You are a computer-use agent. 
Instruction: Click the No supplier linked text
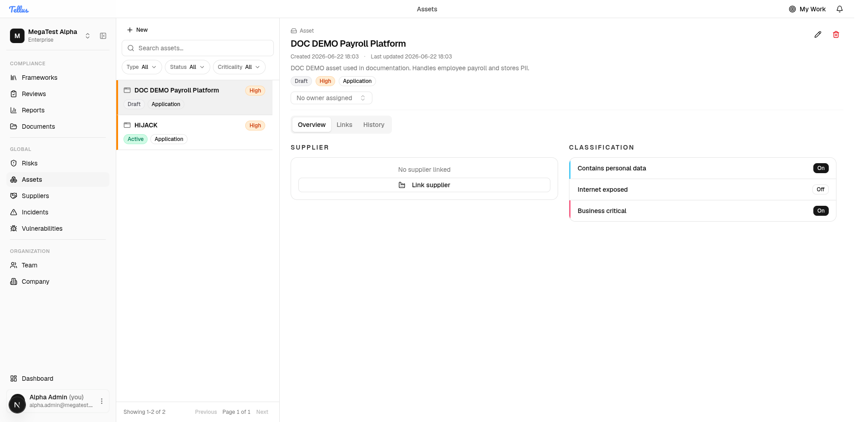click(424, 170)
